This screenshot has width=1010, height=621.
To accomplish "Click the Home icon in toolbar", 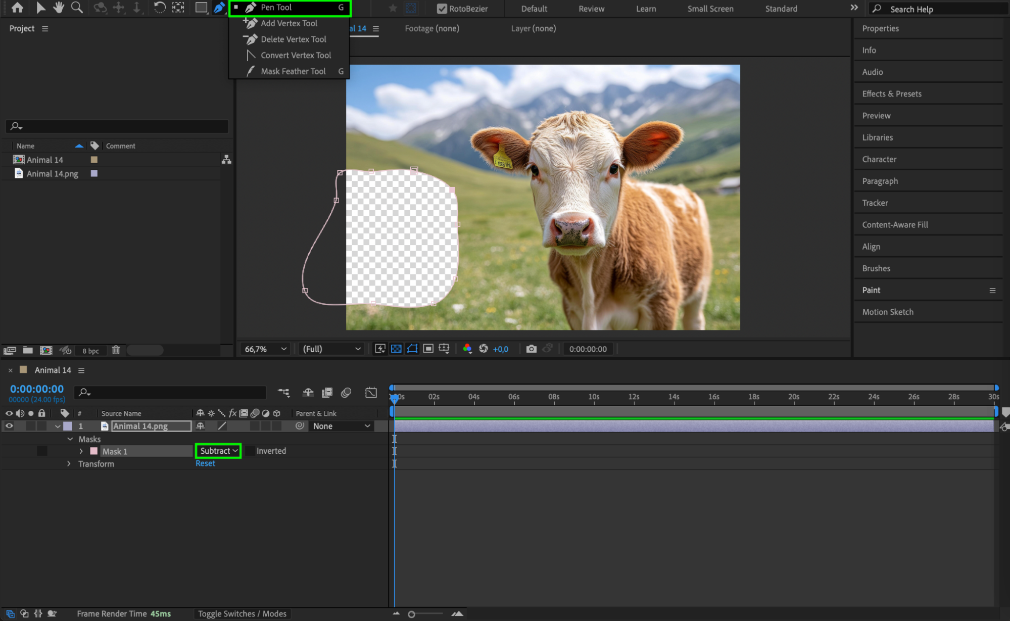I will coord(17,8).
